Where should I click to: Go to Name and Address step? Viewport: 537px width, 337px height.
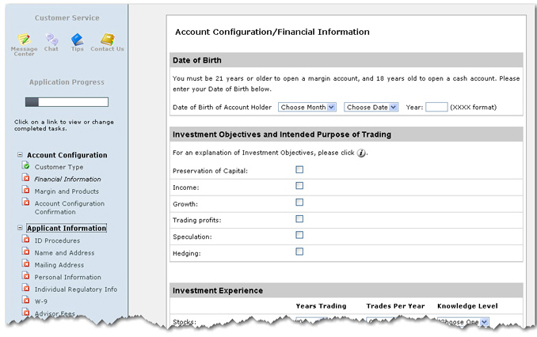[x=64, y=253]
